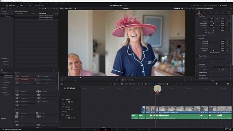Image resolution: width=233 pixels, height=131 pixels.
Task: Adjust the Crop Left slider
Action: pos(214,41)
